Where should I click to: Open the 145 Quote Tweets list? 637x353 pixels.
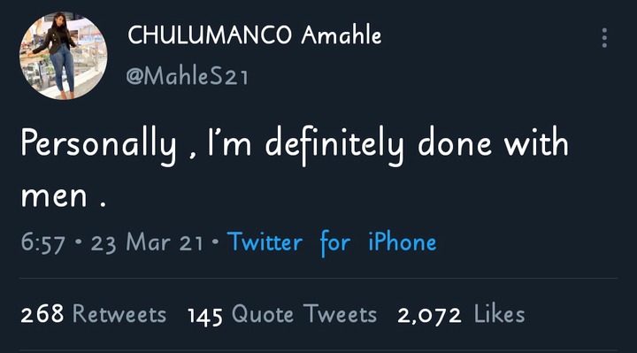[282, 314]
